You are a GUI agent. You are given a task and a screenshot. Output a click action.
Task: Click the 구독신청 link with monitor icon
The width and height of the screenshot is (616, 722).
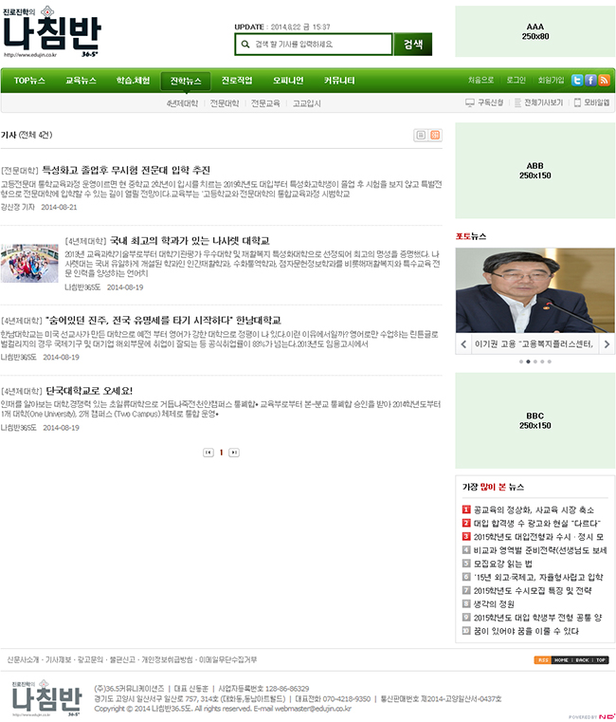[484, 102]
